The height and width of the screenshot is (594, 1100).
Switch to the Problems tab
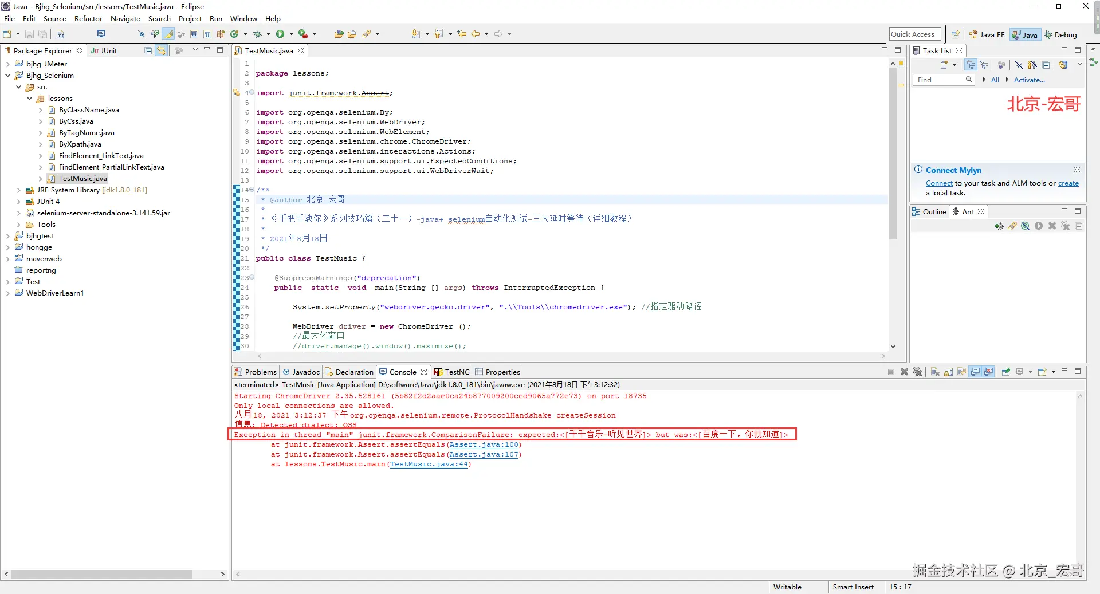256,372
